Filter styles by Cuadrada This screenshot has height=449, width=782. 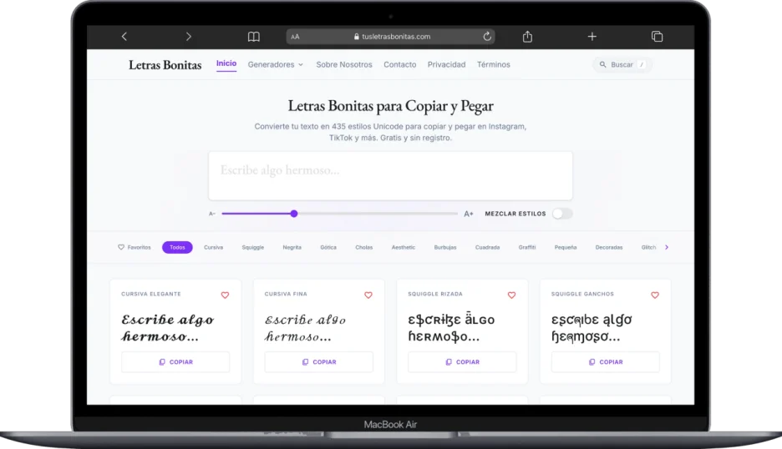tap(487, 247)
